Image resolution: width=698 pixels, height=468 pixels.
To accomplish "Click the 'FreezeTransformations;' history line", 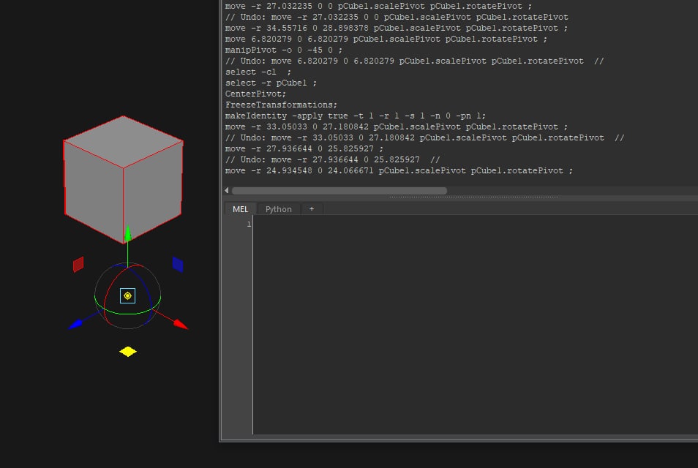I will [x=282, y=105].
